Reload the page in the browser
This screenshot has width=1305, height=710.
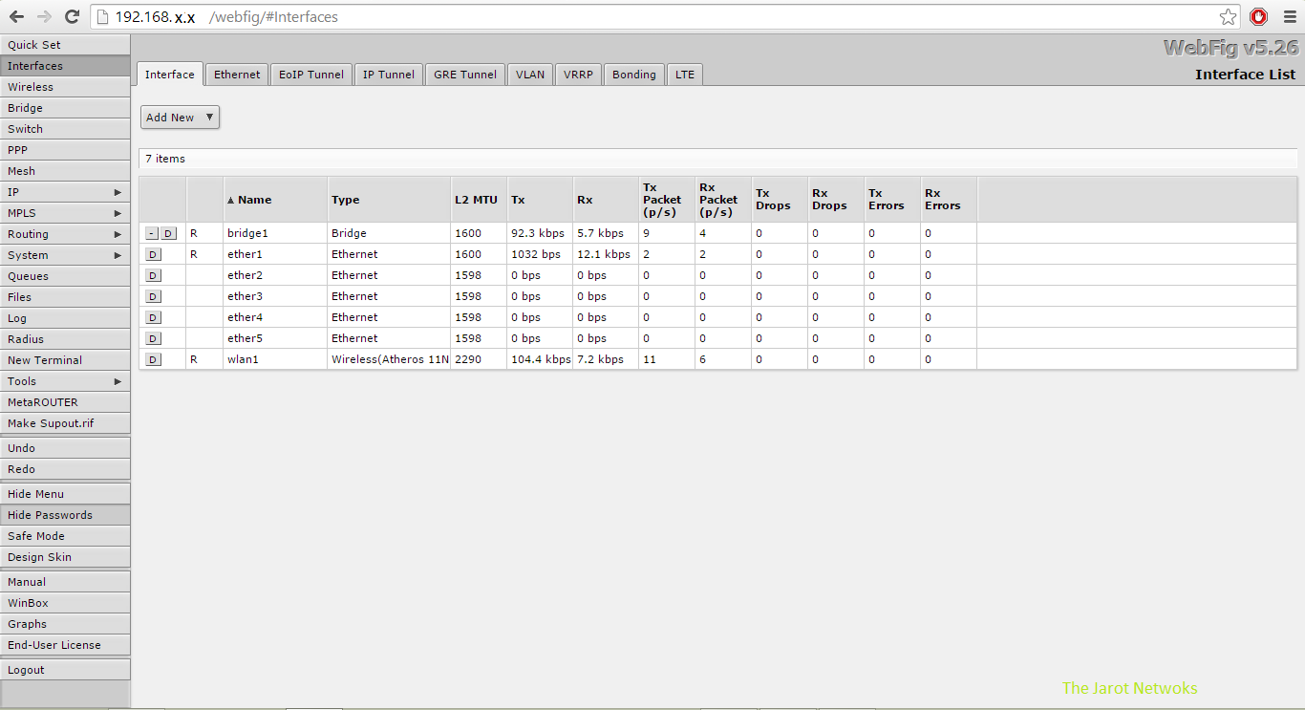tap(71, 16)
